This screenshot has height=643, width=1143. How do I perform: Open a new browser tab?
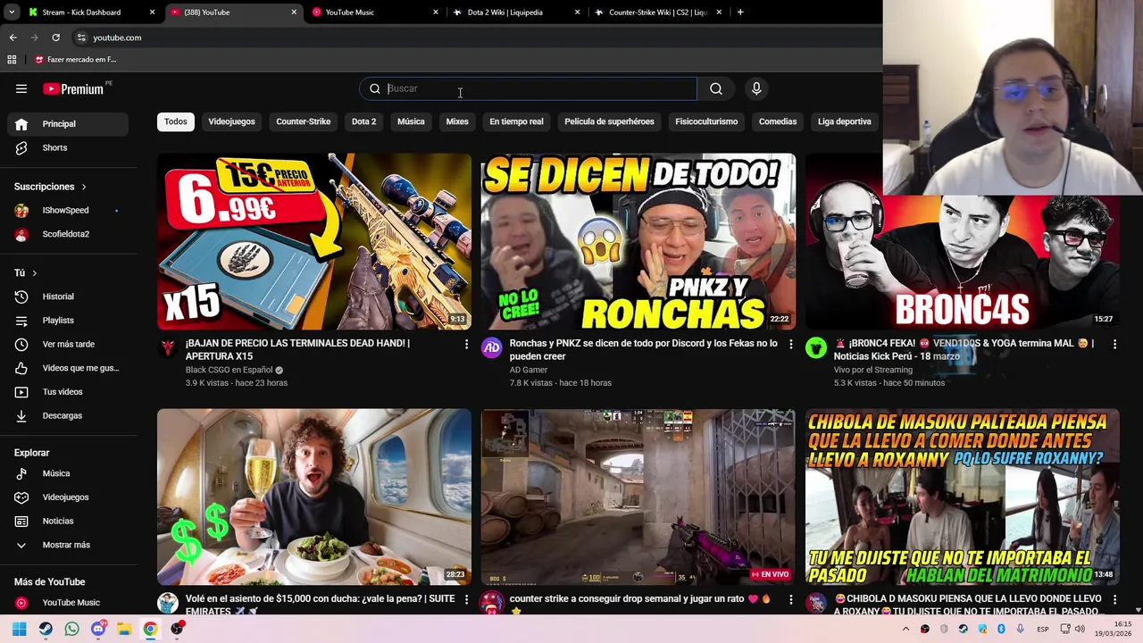pyautogui.click(x=740, y=13)
